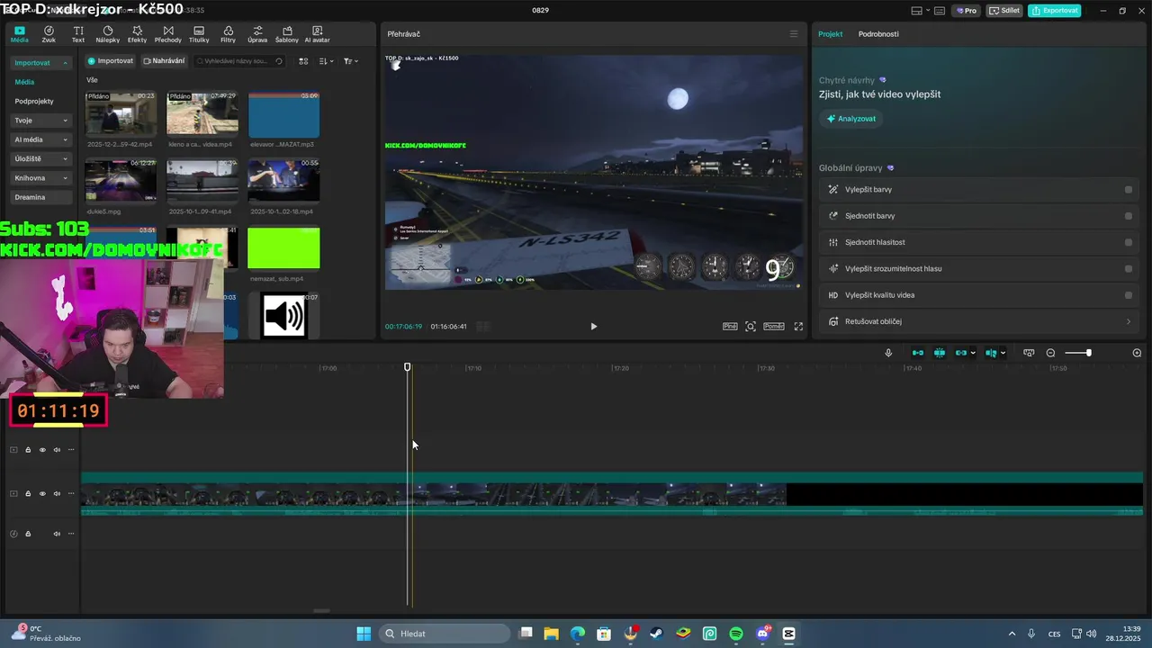Open the Šablony templates panel
The image size is (1152, 648).
click(x=287, y=34)
